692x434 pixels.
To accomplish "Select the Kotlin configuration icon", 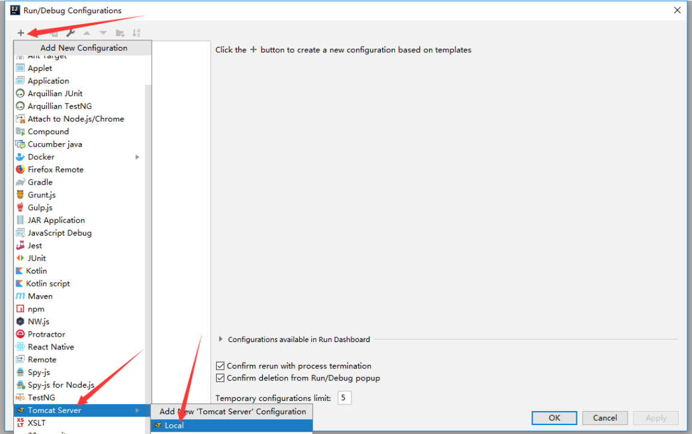I will 19,271.
